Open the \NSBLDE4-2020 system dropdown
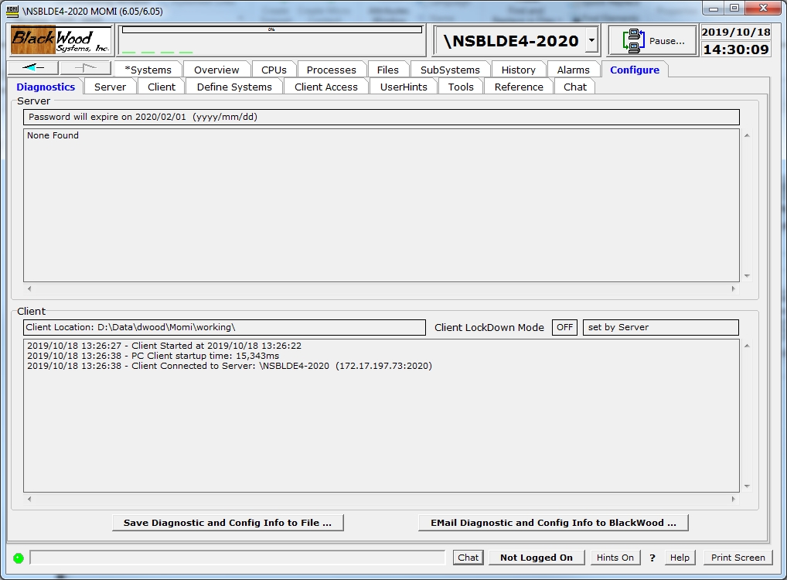Image resolution: width=787 pixels, height=580 pixels. coord(591,41)
